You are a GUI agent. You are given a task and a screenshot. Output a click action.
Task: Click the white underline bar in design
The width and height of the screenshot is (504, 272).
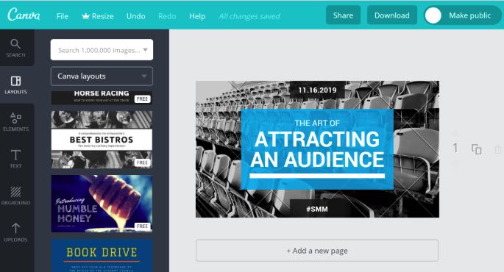[317, 176]
